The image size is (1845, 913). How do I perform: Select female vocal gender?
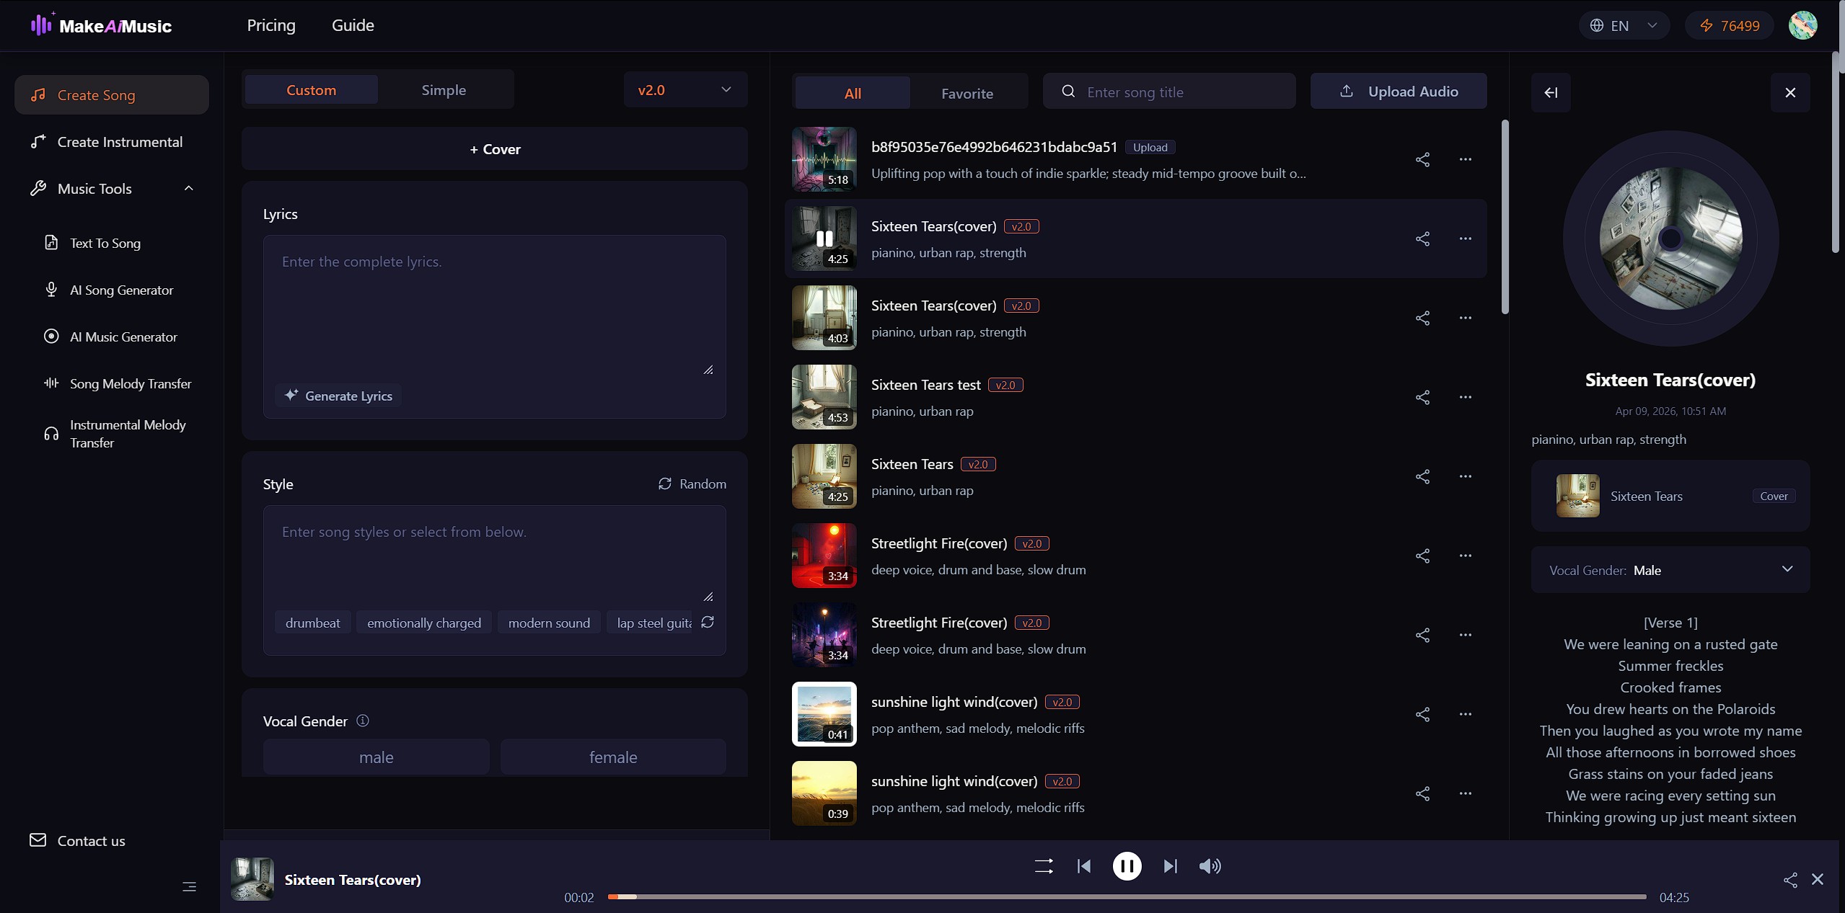pyautogui.click(x=612, y=757)
